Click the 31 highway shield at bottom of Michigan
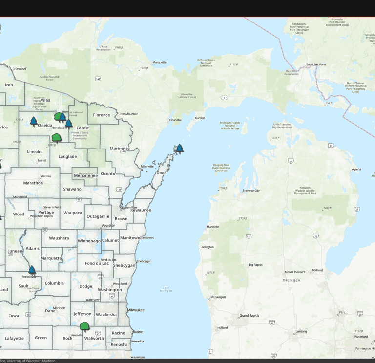 coord(210,351)
